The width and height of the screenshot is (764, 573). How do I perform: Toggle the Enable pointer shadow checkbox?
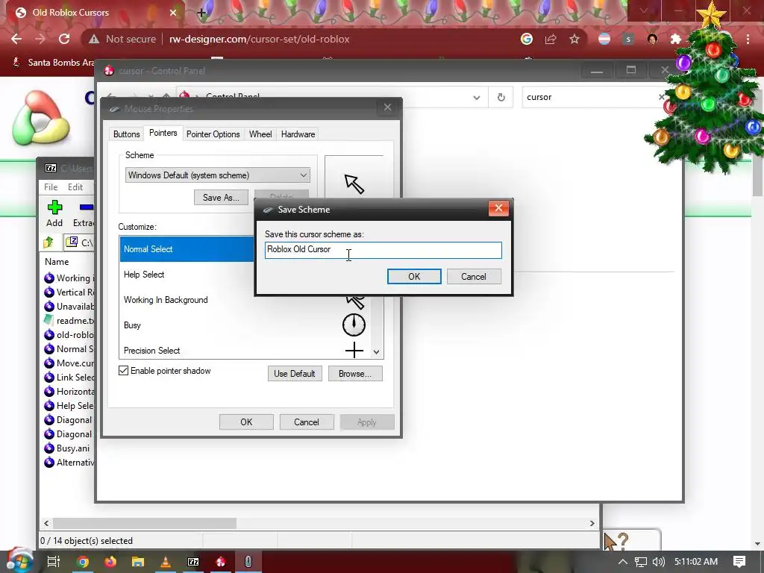pyautogui.click(x=124, y=371)
